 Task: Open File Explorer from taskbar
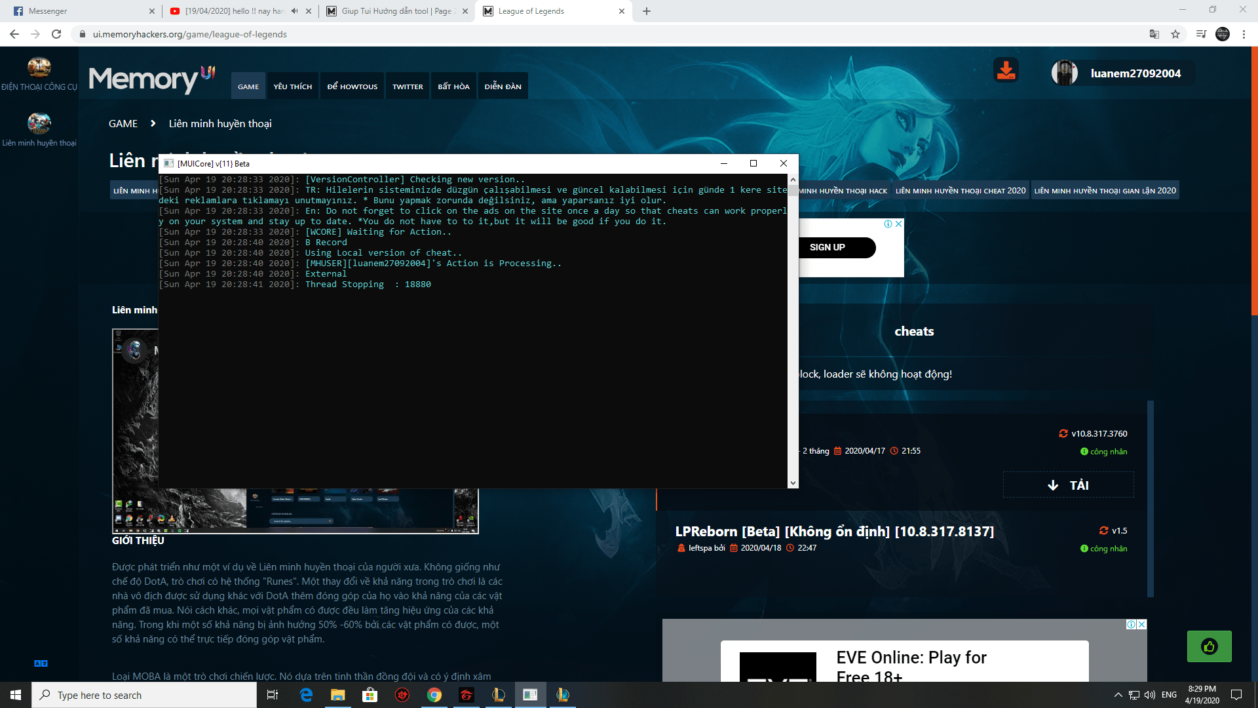click(x=337, y=695)
